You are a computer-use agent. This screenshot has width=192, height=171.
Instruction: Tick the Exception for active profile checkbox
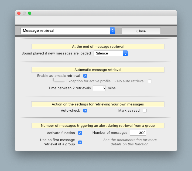(x=150, y=81)
